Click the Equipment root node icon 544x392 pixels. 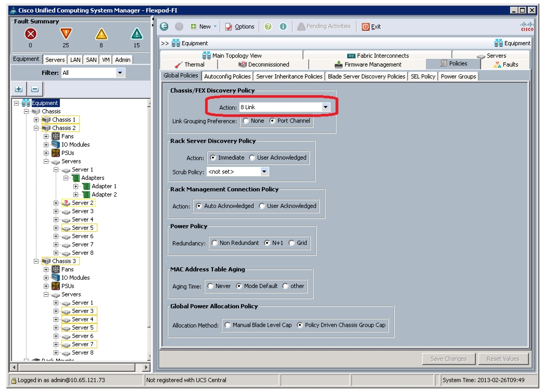(26, 103)
